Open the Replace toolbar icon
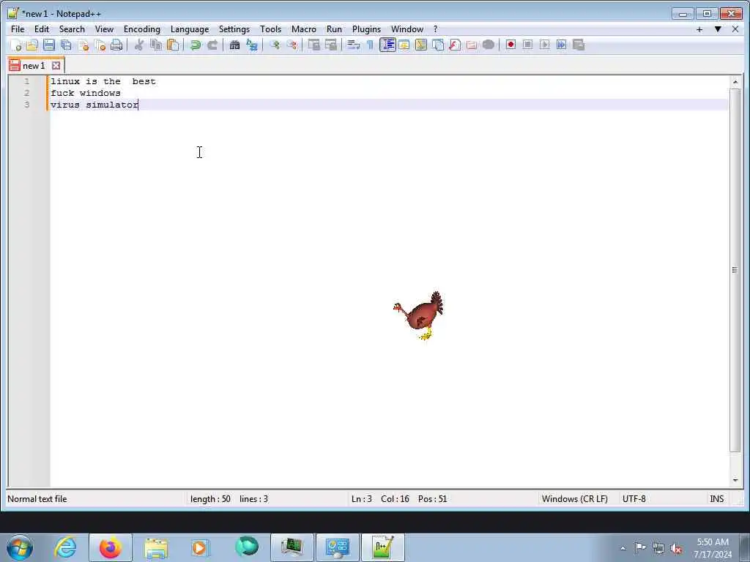The image size is (750, 562). coord(252,45)
